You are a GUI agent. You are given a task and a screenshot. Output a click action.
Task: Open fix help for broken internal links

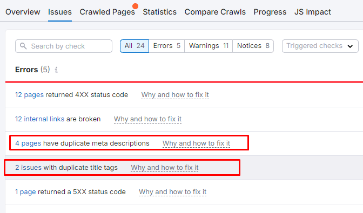coord(147,119)
